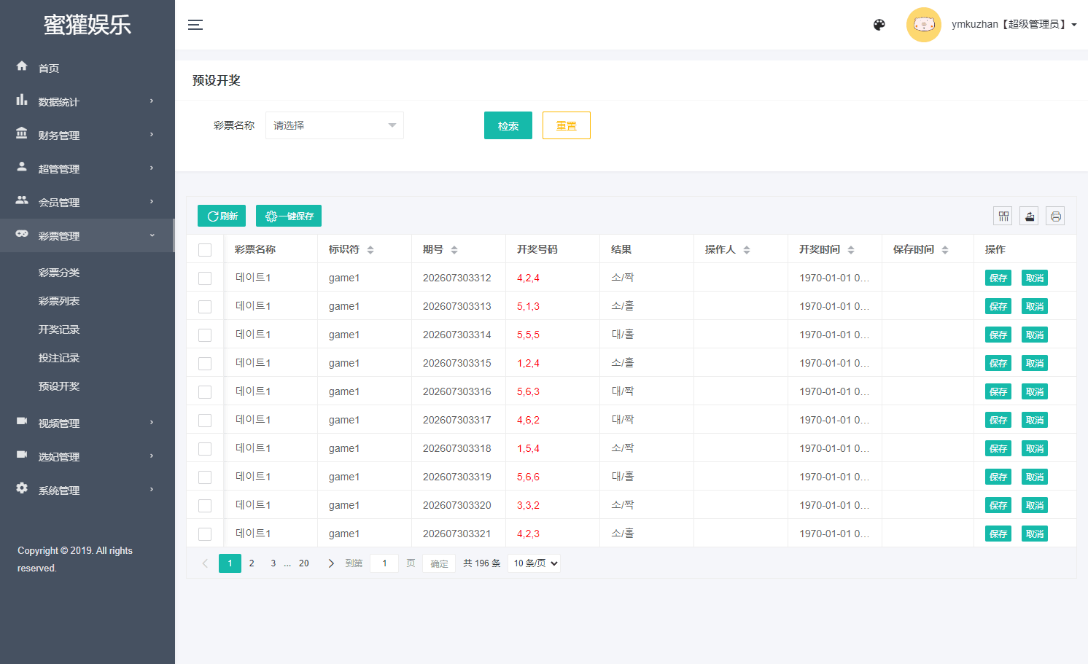1088x664 pixels.
Task: Click the group icon for 会员管理
Action: point(22,200)
